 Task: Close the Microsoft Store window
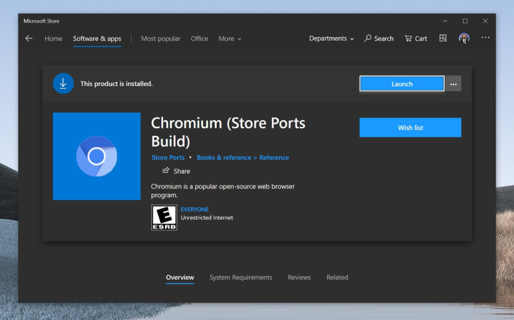pos(485,21)
